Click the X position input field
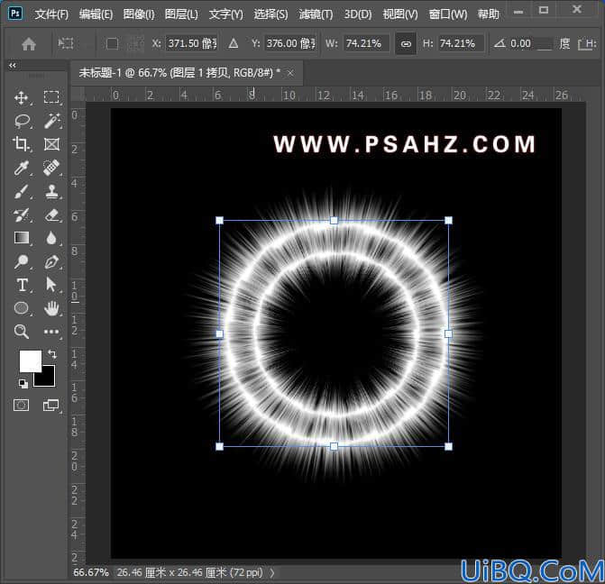This screenshot has width=605, height=584. 192,43
